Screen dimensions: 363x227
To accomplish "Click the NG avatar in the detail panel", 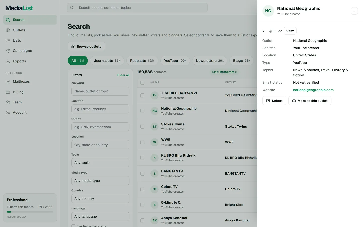I will click(268, 11).
